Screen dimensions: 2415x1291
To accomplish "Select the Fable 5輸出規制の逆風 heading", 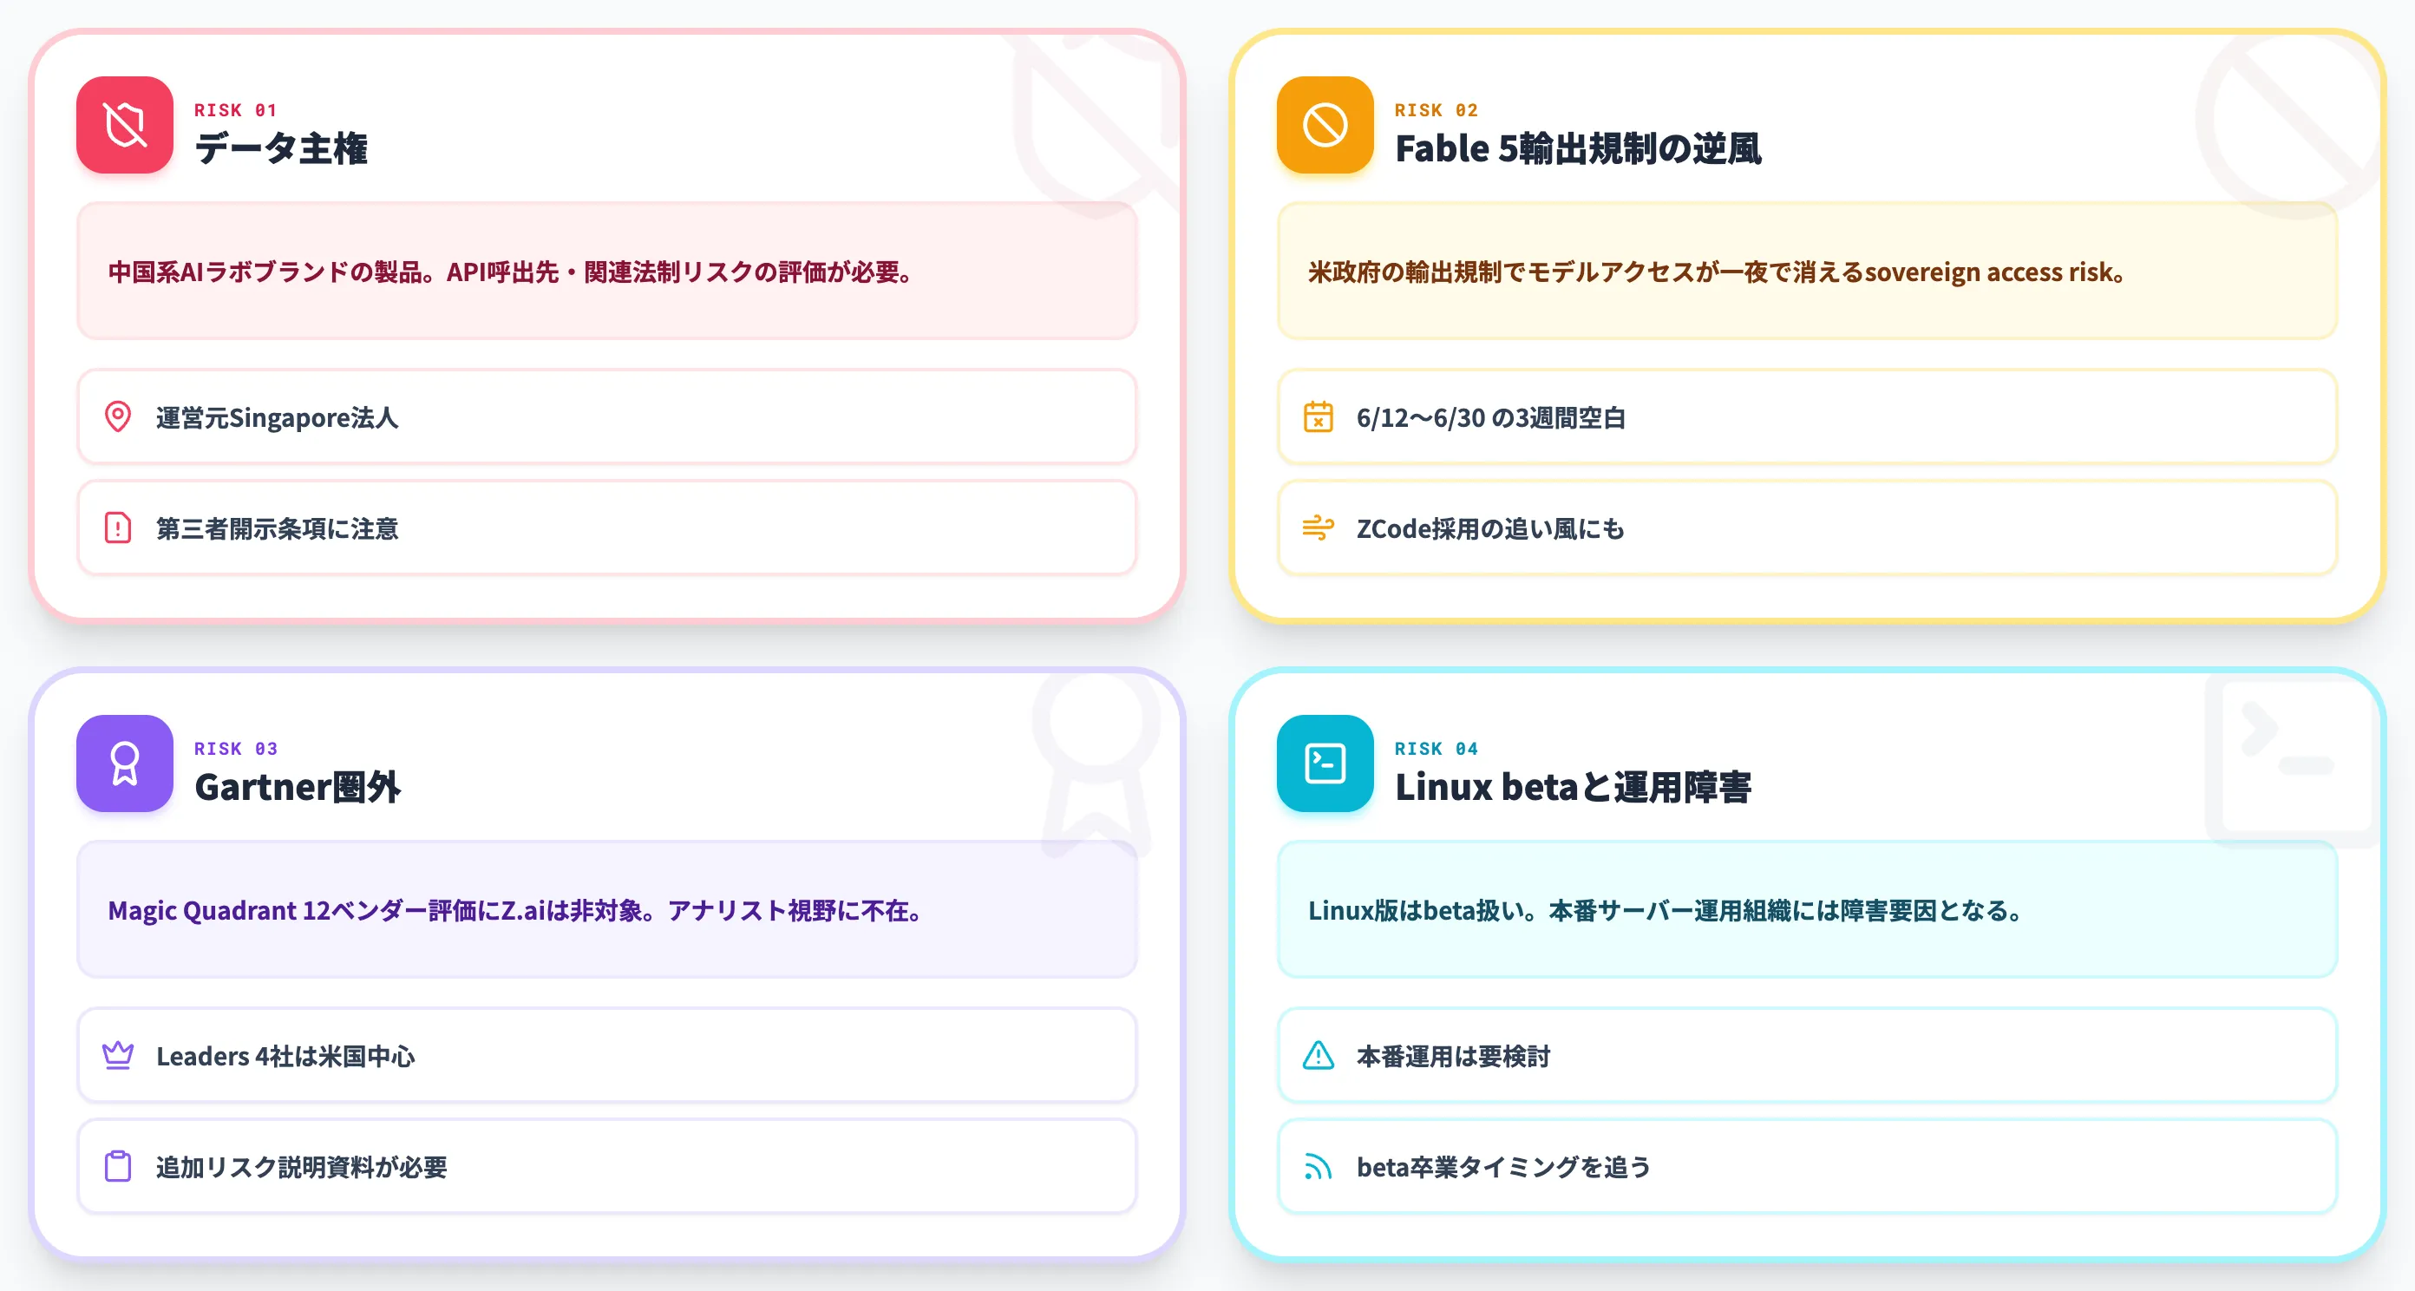I will [1578, 148].
